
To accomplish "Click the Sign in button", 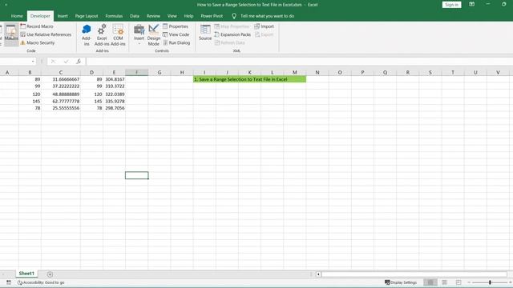I will tap(451, 5).
